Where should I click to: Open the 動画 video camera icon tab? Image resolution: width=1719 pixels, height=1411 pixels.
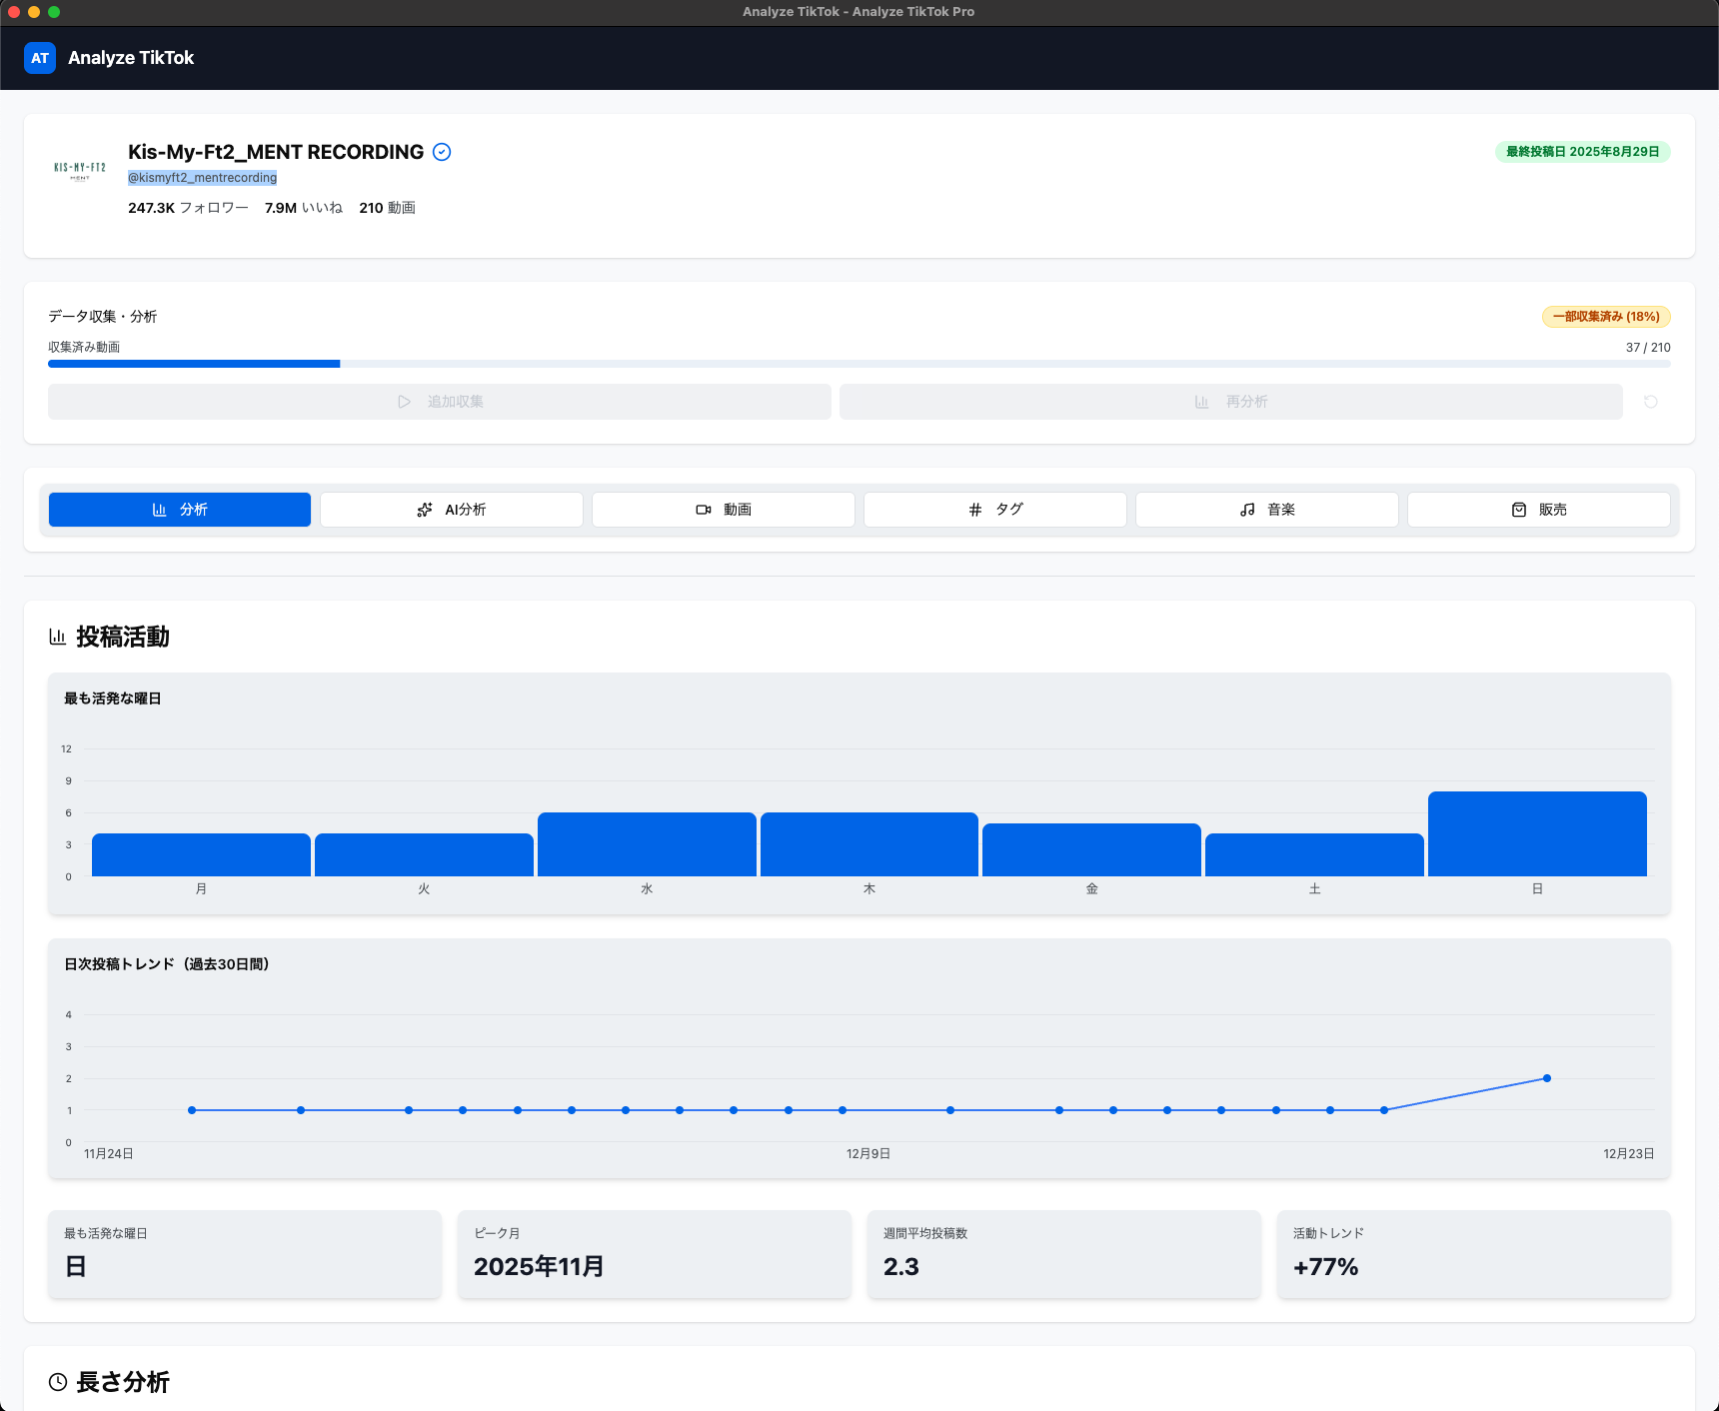704,509
